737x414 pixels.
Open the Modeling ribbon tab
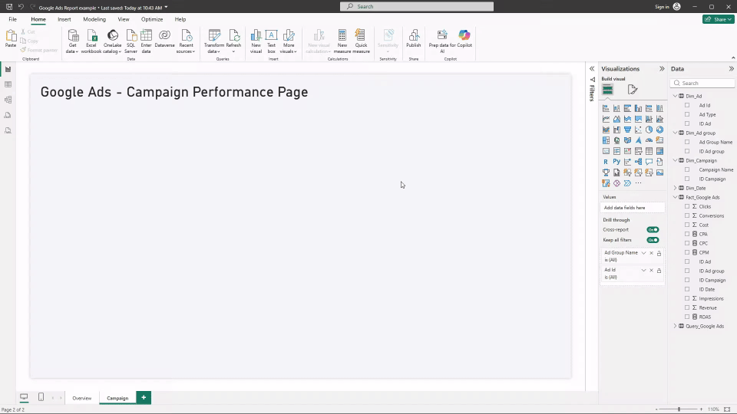click(94, 19)
